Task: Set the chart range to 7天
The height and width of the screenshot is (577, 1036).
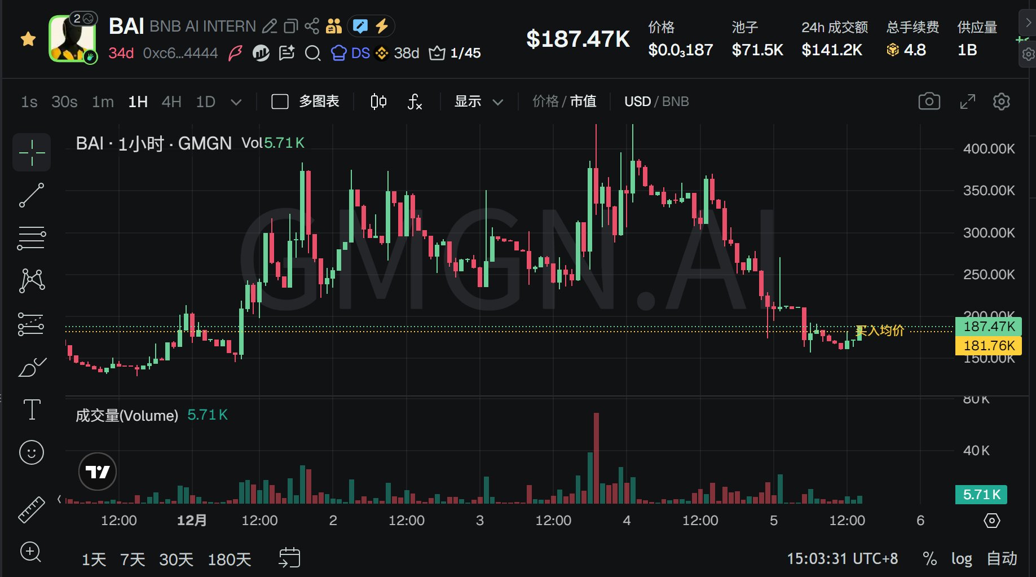Action: tap(133, 560)
